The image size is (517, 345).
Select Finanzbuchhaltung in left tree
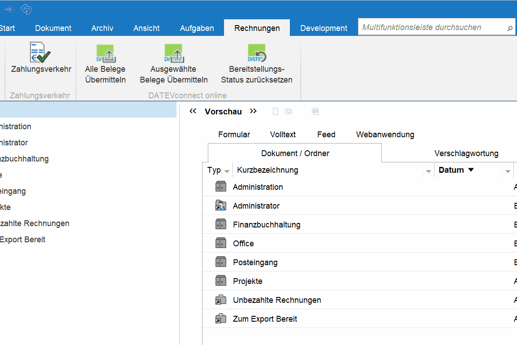click(24, 159)
